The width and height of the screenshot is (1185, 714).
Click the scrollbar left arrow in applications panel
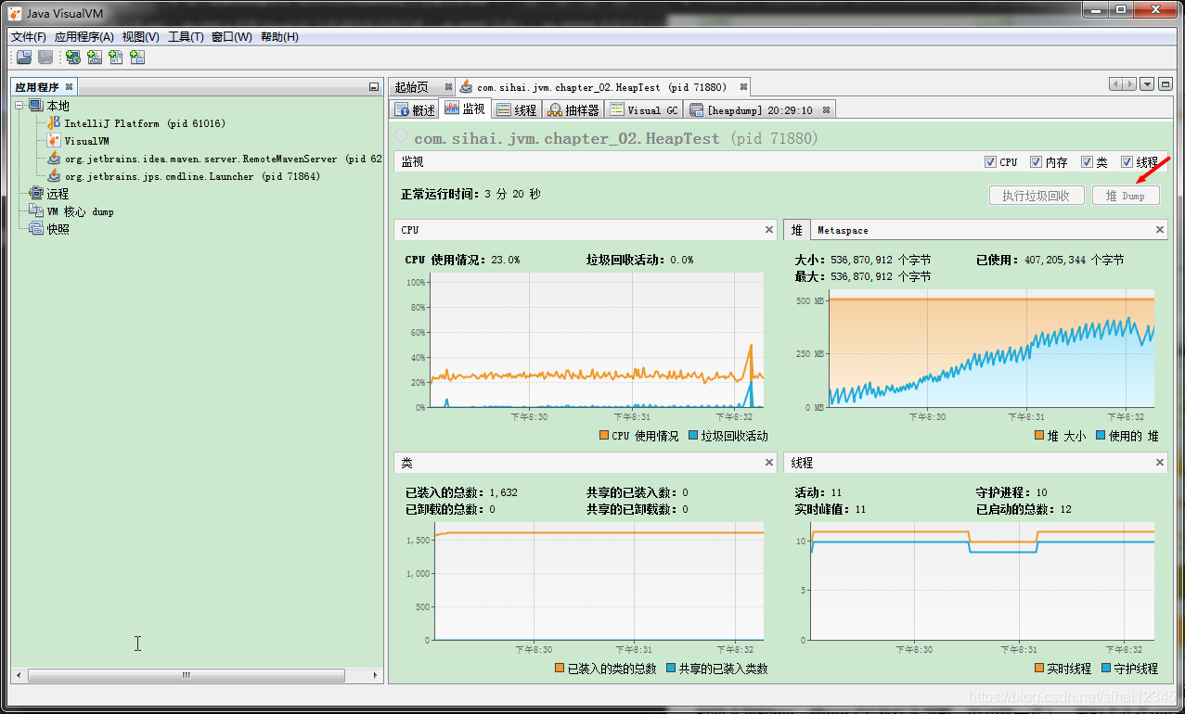click(19, 676)
